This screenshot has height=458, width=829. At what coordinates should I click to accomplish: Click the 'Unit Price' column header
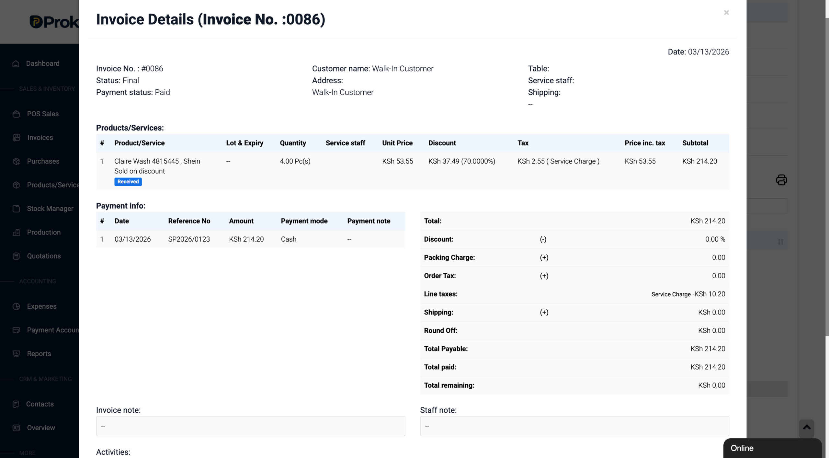[397, 143]
